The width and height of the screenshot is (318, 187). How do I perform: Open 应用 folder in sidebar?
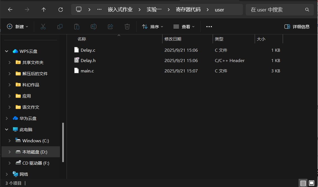(27, 96)
